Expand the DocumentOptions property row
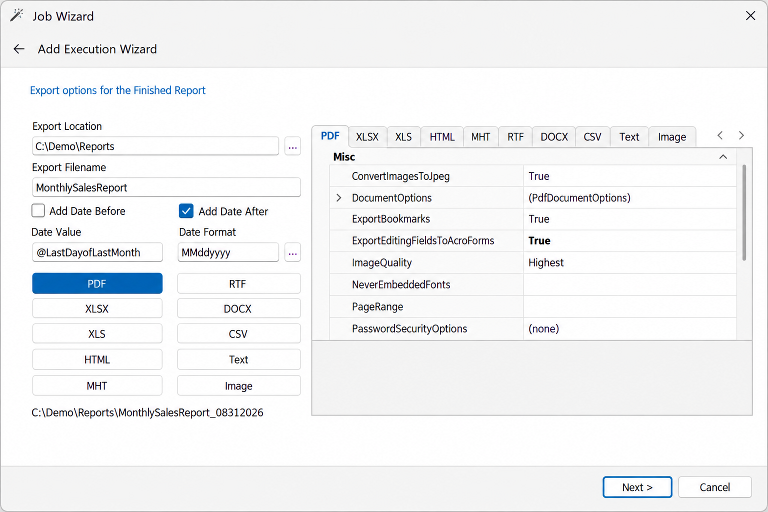Screen dimensions: 768x512 (x=338, y=197)
